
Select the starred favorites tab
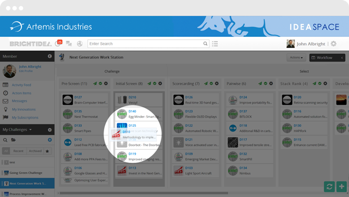[47, 151]
